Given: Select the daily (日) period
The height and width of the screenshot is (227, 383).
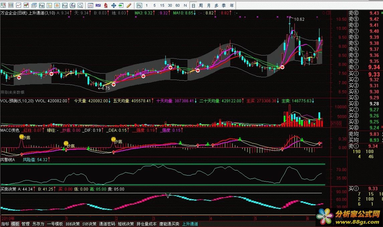Looking at the screenshot, I should click(x=193, y=5).
